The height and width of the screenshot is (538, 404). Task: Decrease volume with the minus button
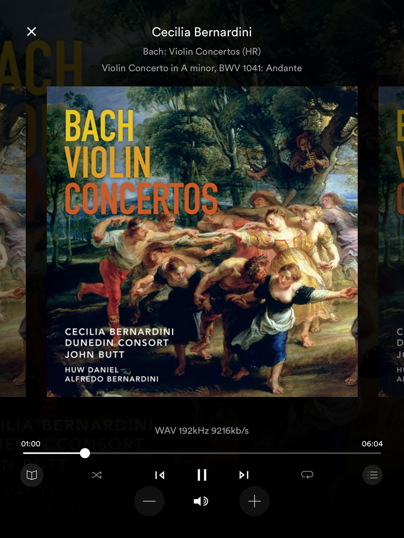[x=149, y=501]
